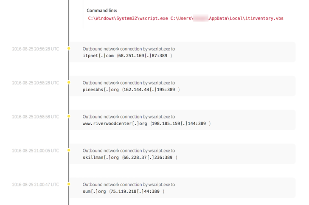Select the 2016-08-25 21:00:05 UTC timestamp
This screenshot has height=205, width=309.
coord(36,151)
